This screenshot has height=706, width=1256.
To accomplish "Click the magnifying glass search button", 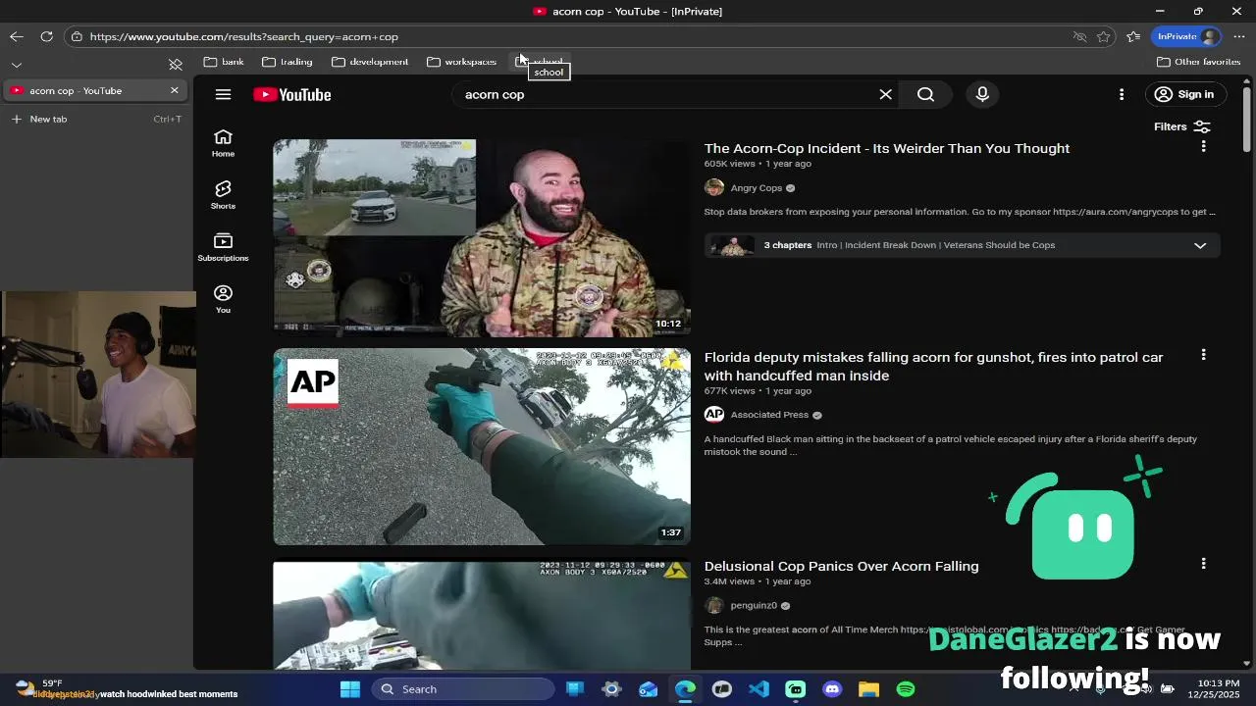I will click(925, 94).
